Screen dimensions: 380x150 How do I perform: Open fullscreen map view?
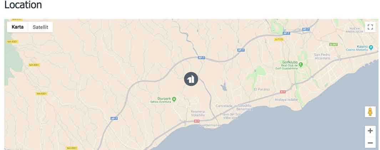pyautogui.click(x=370, y=27)
